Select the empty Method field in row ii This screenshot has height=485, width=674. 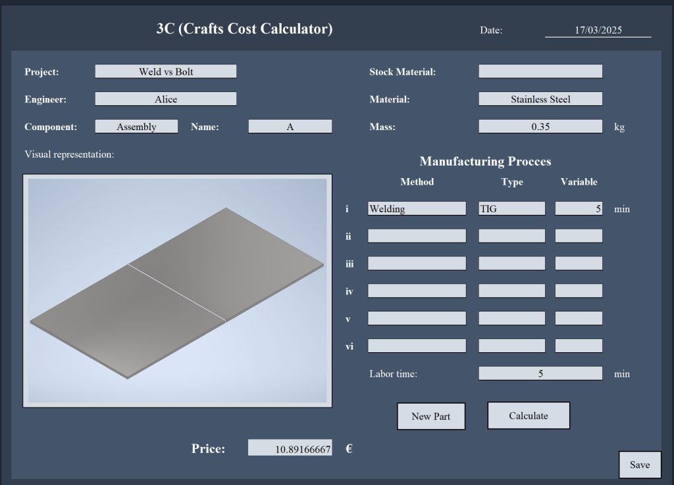[x=417, y=236]
